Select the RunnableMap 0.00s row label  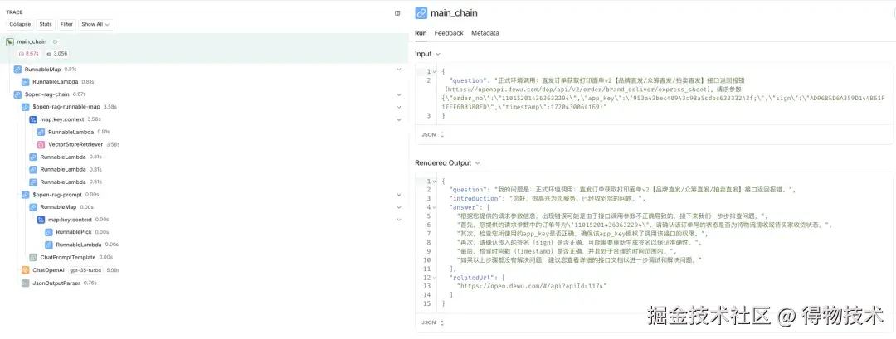58,207
